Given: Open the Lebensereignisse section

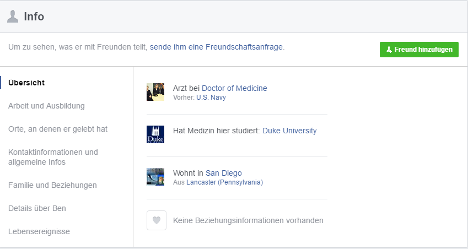Looking at the screenshot, I should (x=39, y=231).
